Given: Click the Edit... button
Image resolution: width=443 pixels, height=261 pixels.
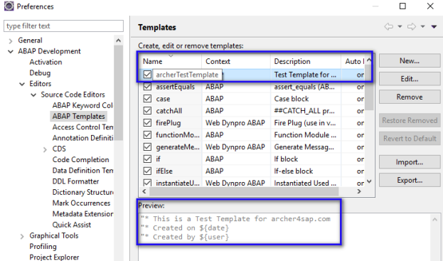Looking at the screenshot, I should coord(410,79).
